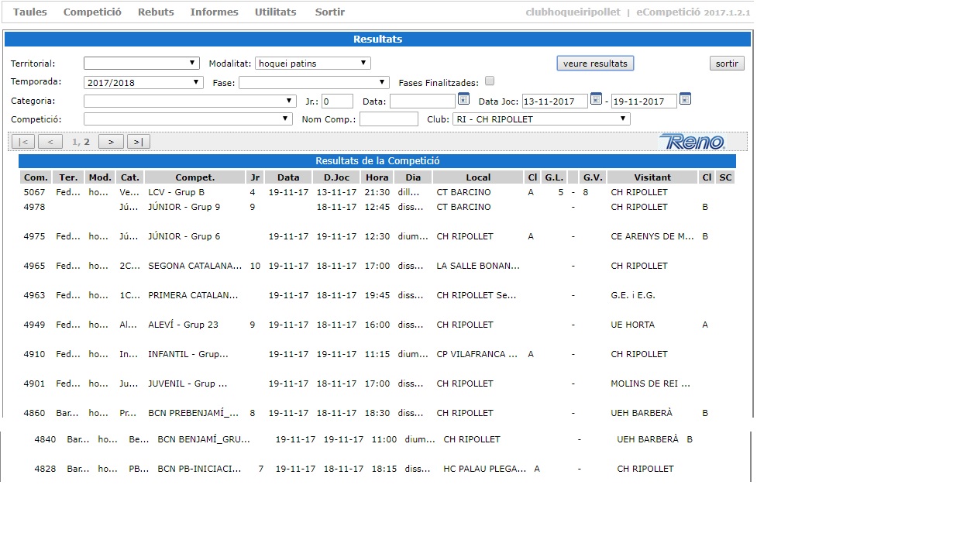
Task: Click the CH RIPOLLET Se local cell
Action: click(x=475, y=295)
